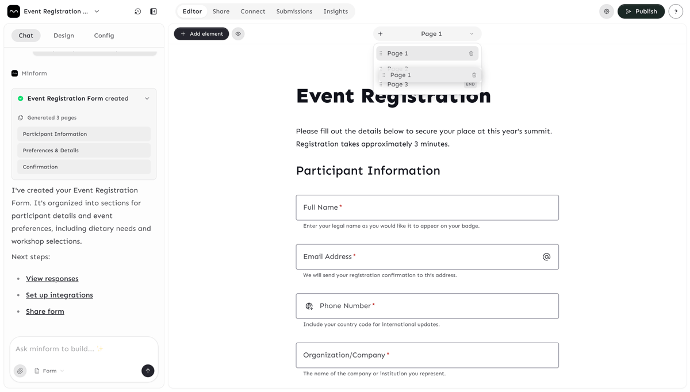Delete Page 1 with trash icon
The height and width of the screenshot is (392, 690).
point(471,53)
